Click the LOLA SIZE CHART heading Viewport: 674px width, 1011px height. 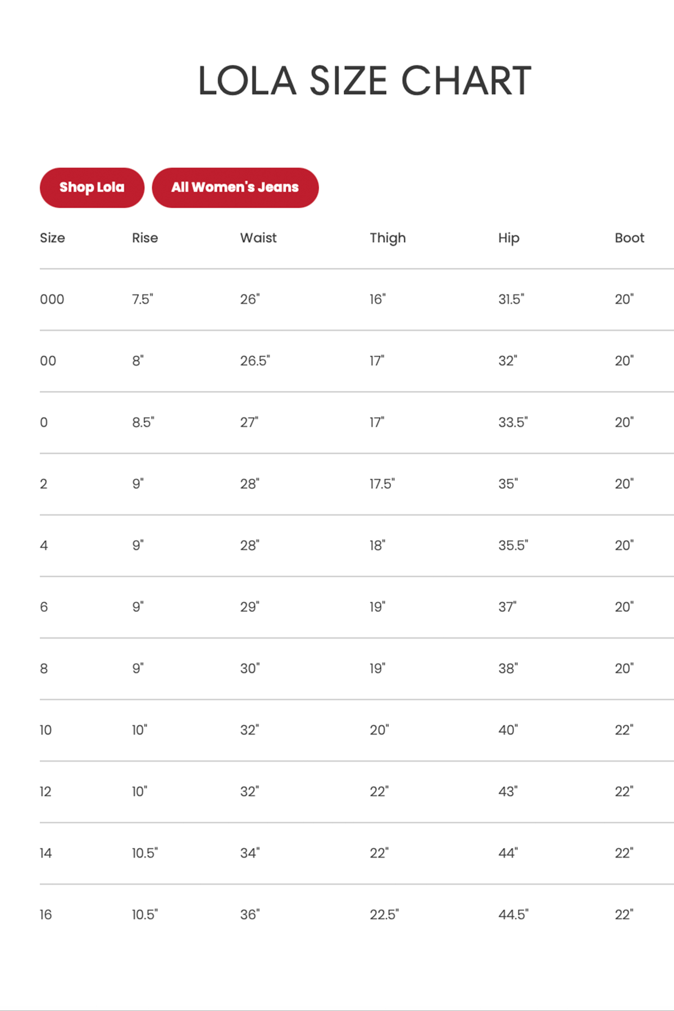click(x=365, y=80)
